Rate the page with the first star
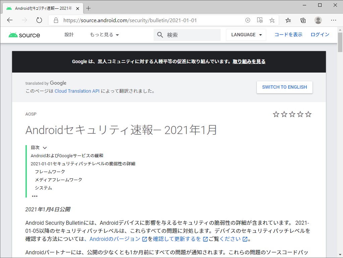The height and width of the screenshot is (258, 343). pos(276,114)
